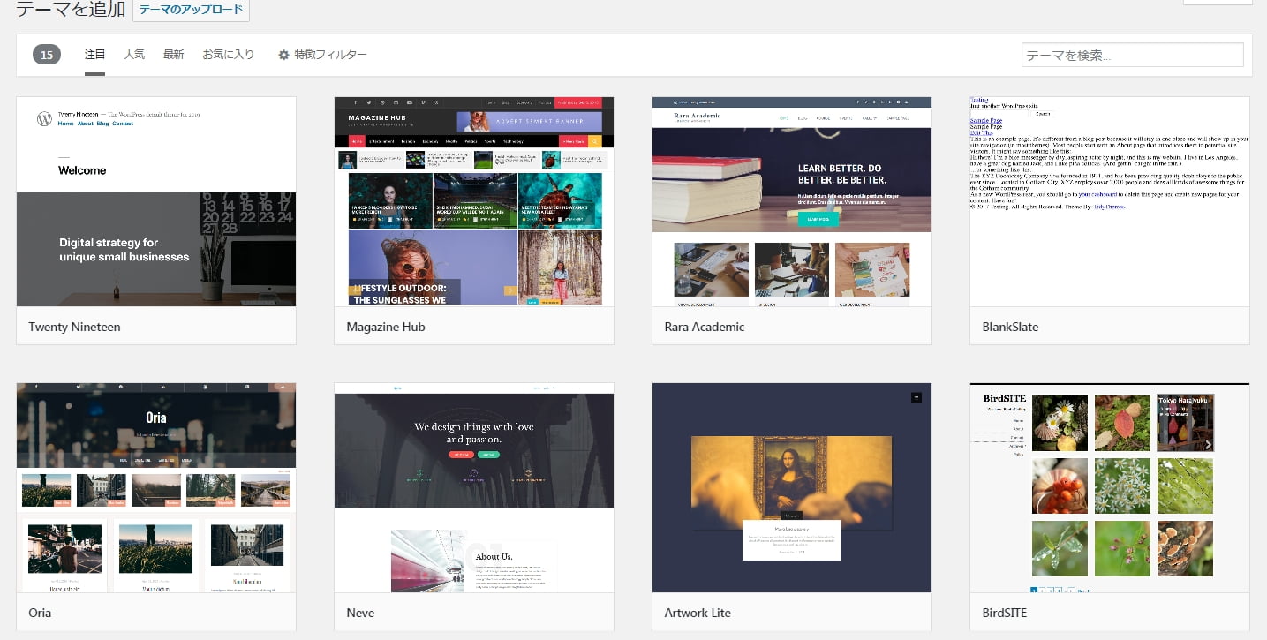1267x640 pixels.
Task: Switch to the 最新 tab
Action: [173, 54]
